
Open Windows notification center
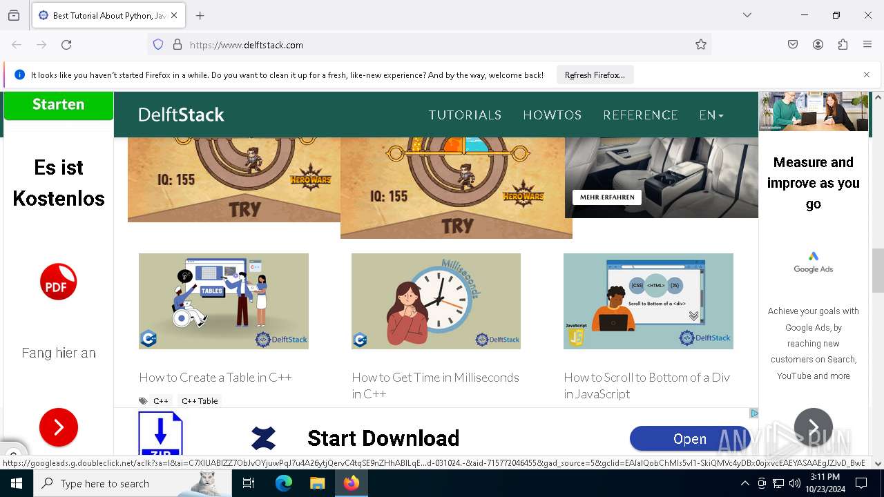861,483
